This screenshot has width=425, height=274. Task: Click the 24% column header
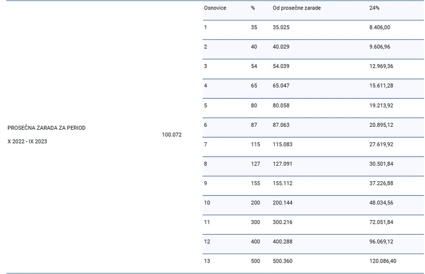click(374, 8)
